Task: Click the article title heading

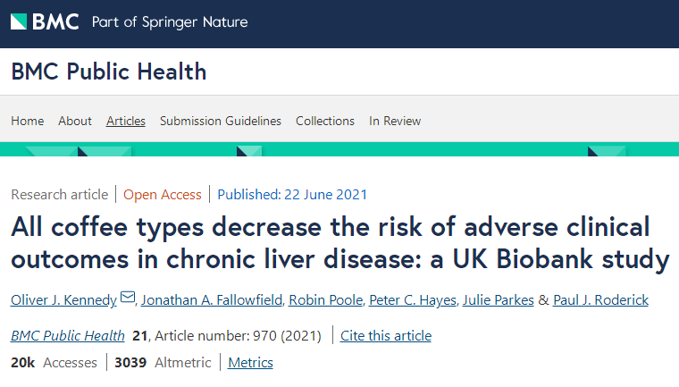Action: [x=339, y=243]
